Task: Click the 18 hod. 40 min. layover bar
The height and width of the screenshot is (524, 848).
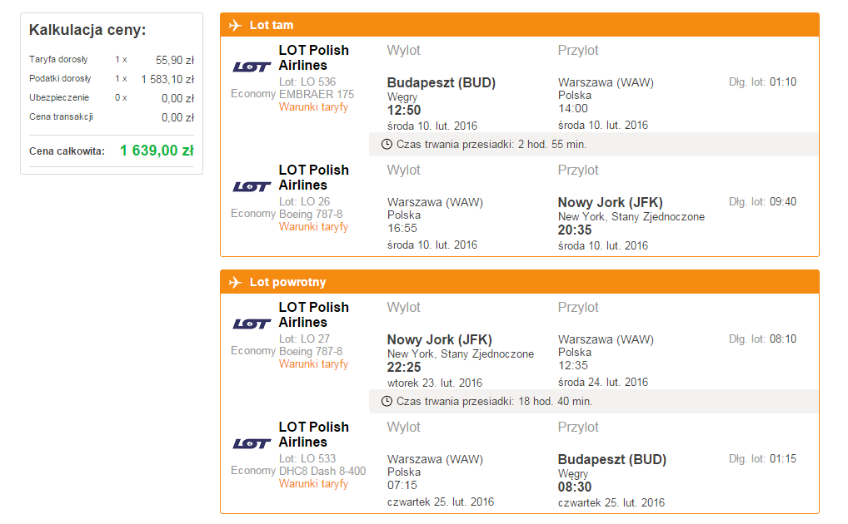Action: coord(594,402)
